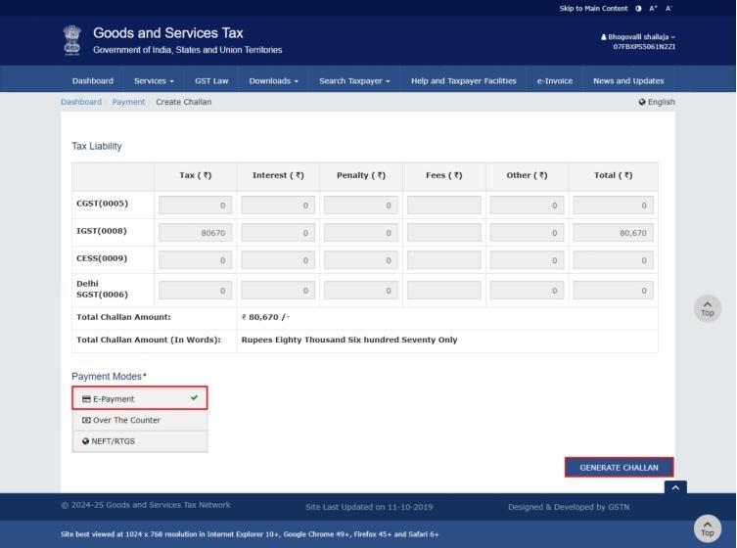Click the Government of India emblem logo
Screen dimensions: 737x548
tap(71, 40)
